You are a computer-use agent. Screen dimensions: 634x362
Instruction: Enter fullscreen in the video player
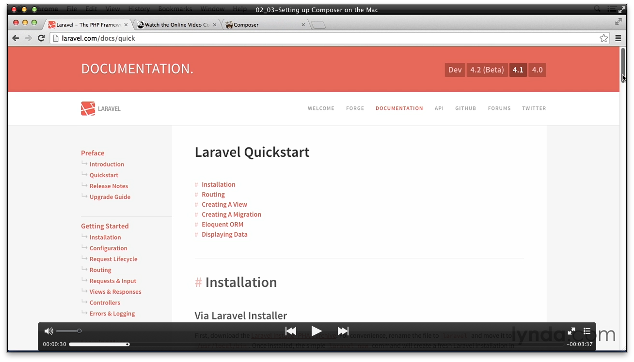point(571,331)
